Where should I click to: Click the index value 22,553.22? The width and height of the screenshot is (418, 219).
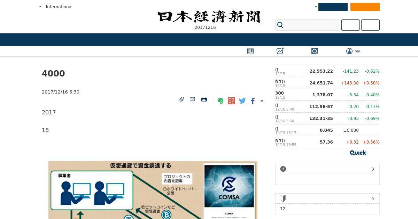pyautogui.click(x=321, y=71)
